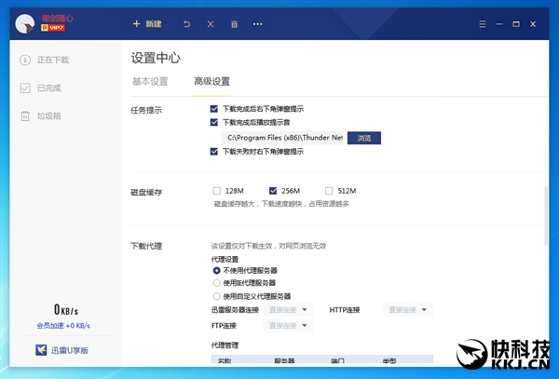Select the 256M disk cache option

pyautogui.click(x=273, y=191)
